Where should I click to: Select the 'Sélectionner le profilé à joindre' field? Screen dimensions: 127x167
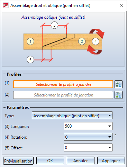63,84
